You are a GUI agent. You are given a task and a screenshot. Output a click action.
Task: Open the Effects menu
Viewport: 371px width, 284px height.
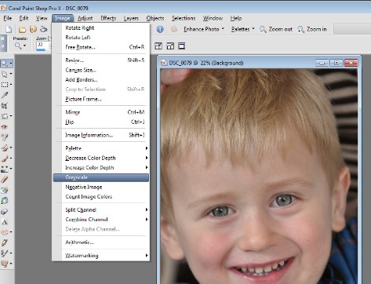coord(108,18)
